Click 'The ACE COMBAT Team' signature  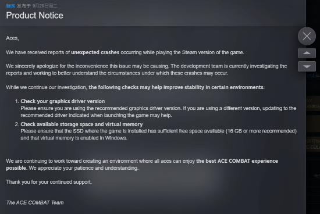click(35, 202)
